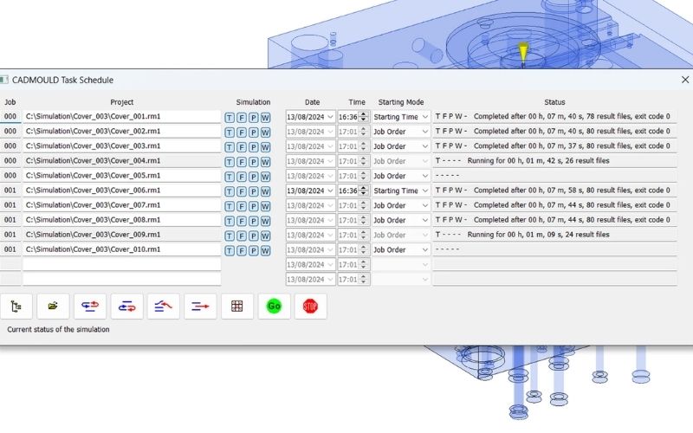Toggle F simulation for Cover_001.rm1
This screenshot has height=433, width=693.
242,118
